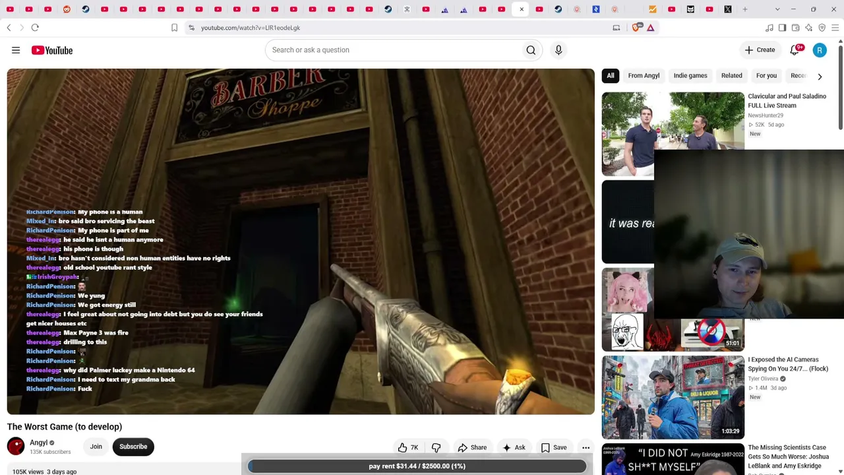This screenshot has height=475, width=844.
Task: Open Angyl's channel avatar
Action: click(x=16, y=447)
